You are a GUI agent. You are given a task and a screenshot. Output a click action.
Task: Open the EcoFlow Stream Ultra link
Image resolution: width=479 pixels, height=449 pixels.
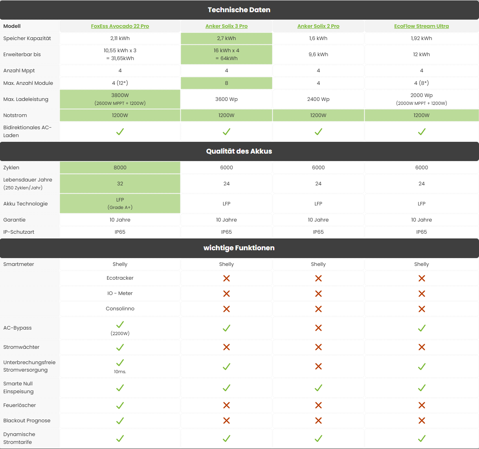pyautogui.click(x=421, y=26)
